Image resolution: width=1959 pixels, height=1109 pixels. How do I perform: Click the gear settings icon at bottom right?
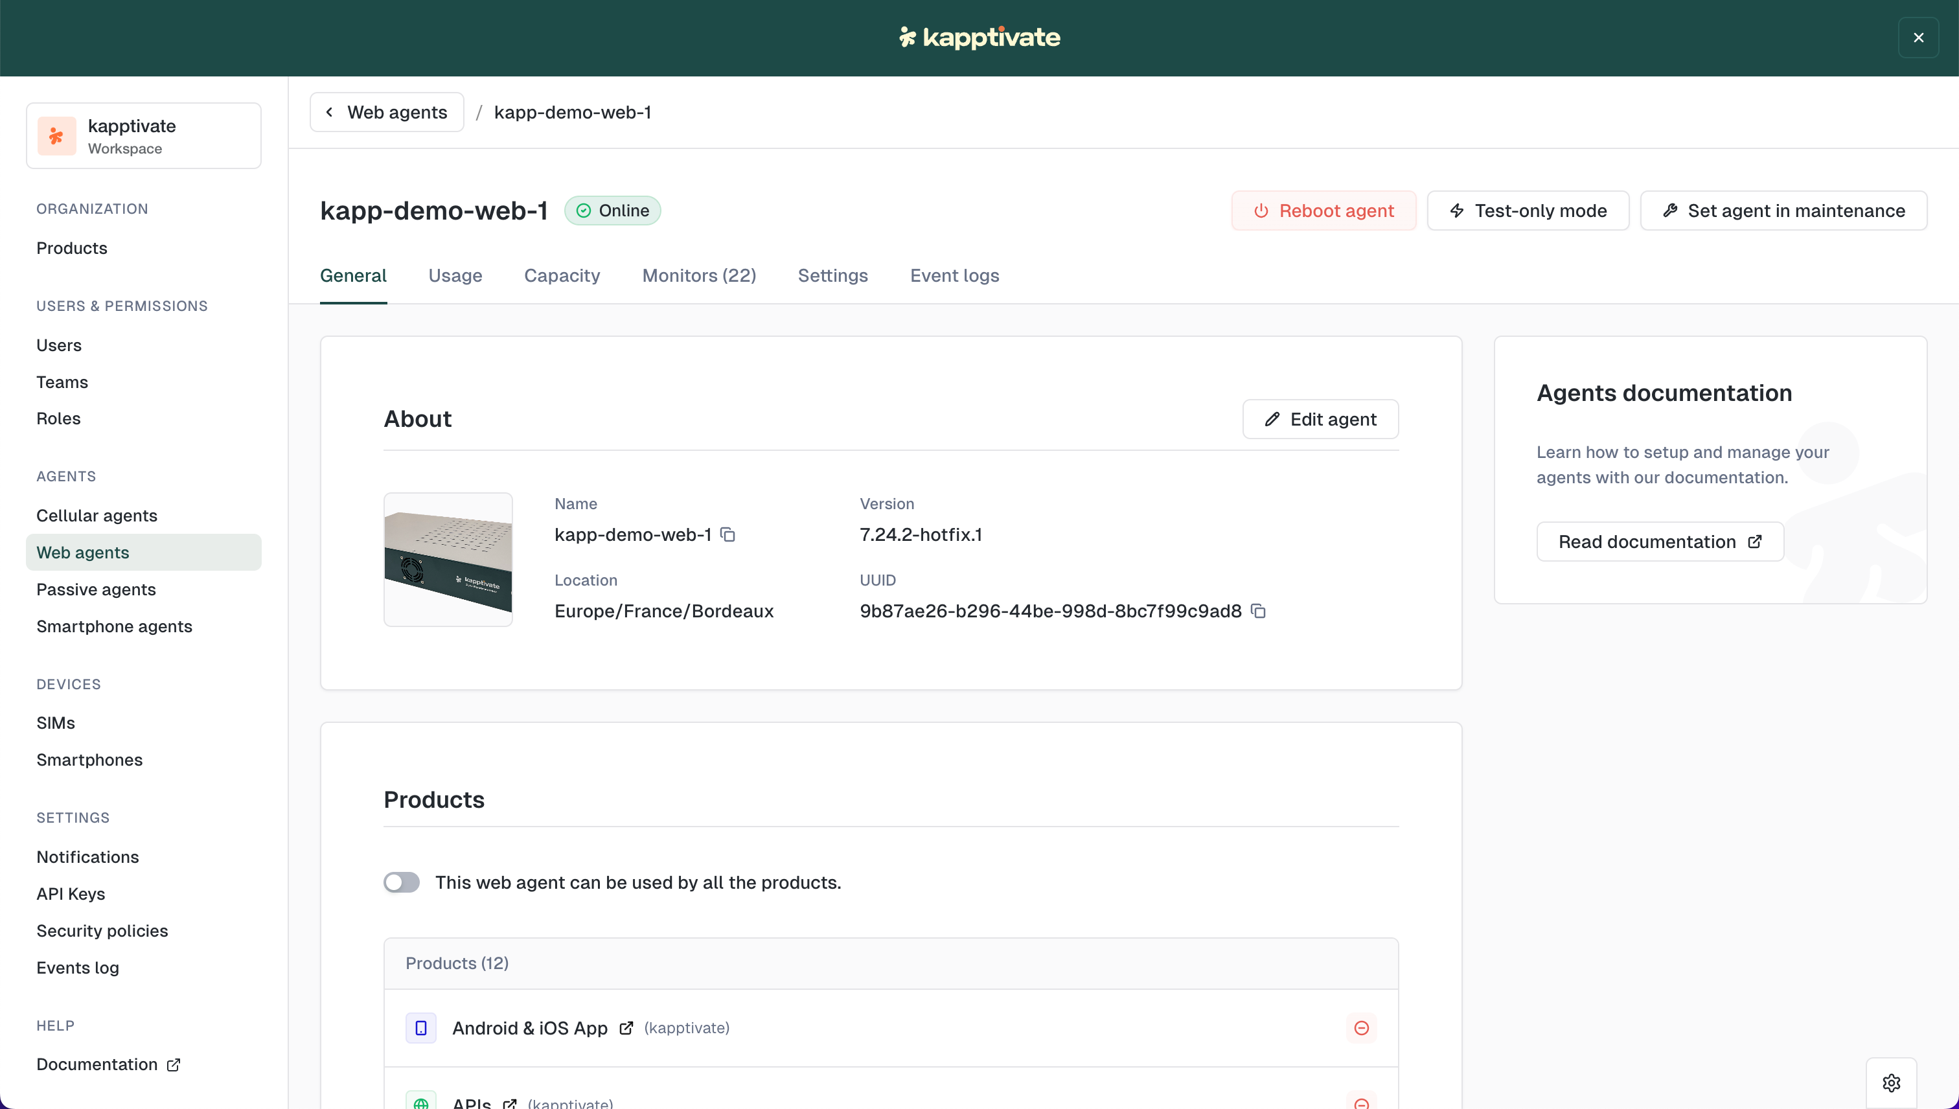[1890, 1082]
